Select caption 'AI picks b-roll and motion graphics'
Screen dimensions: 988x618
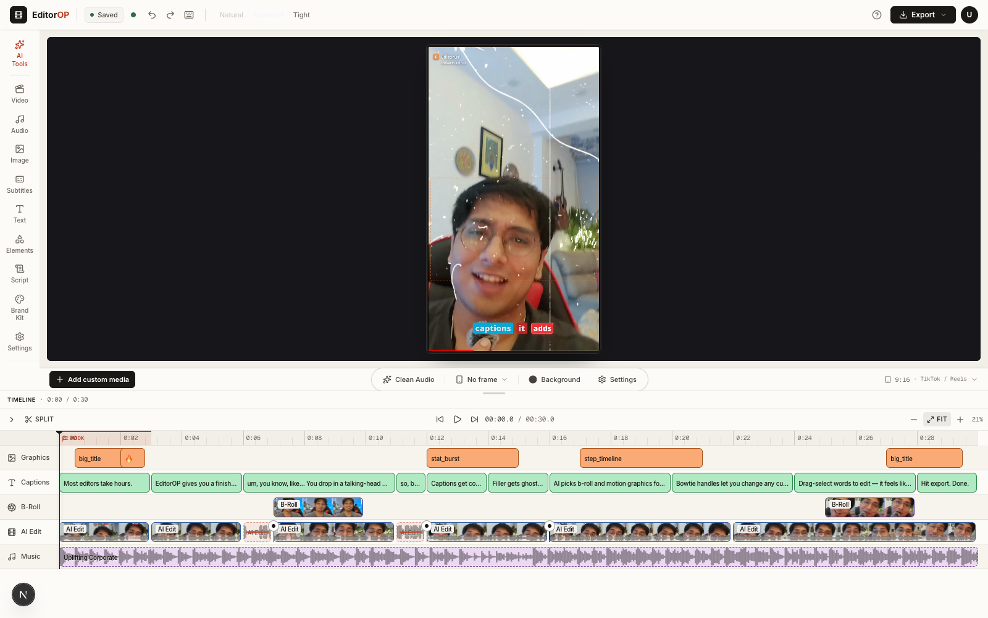610,483
